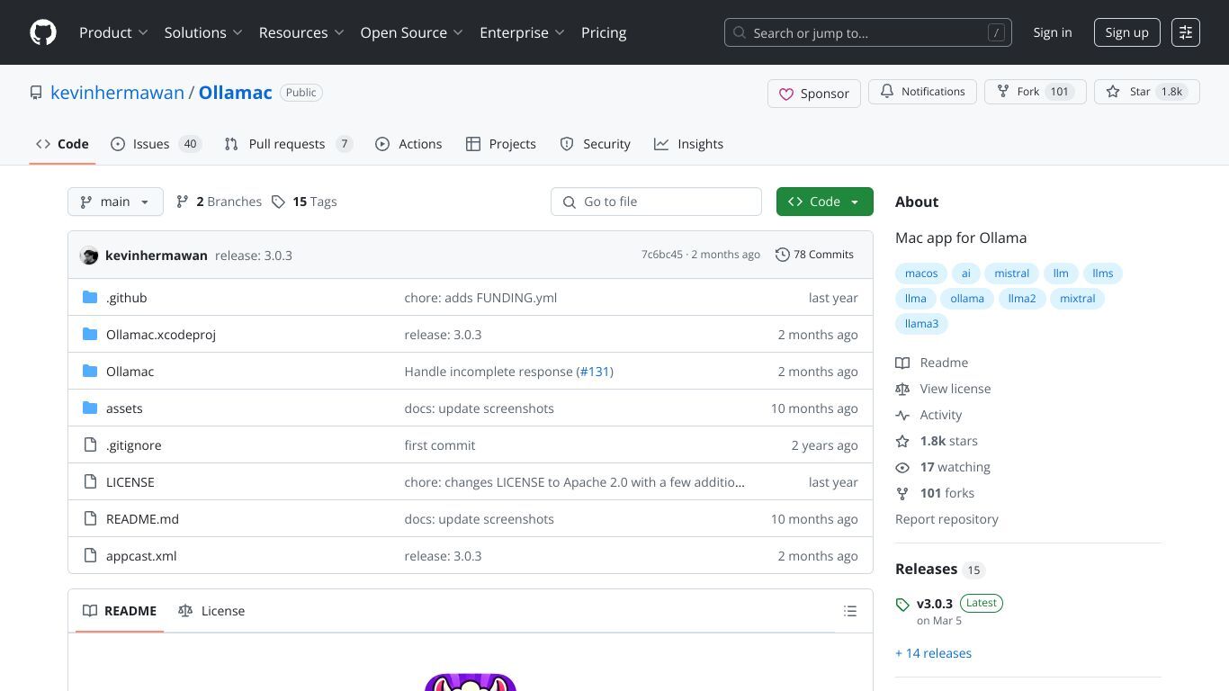The height and width of the screenshot is (691, 1229).
Task: Click the Sign in link
Action: pos(1053,32)
